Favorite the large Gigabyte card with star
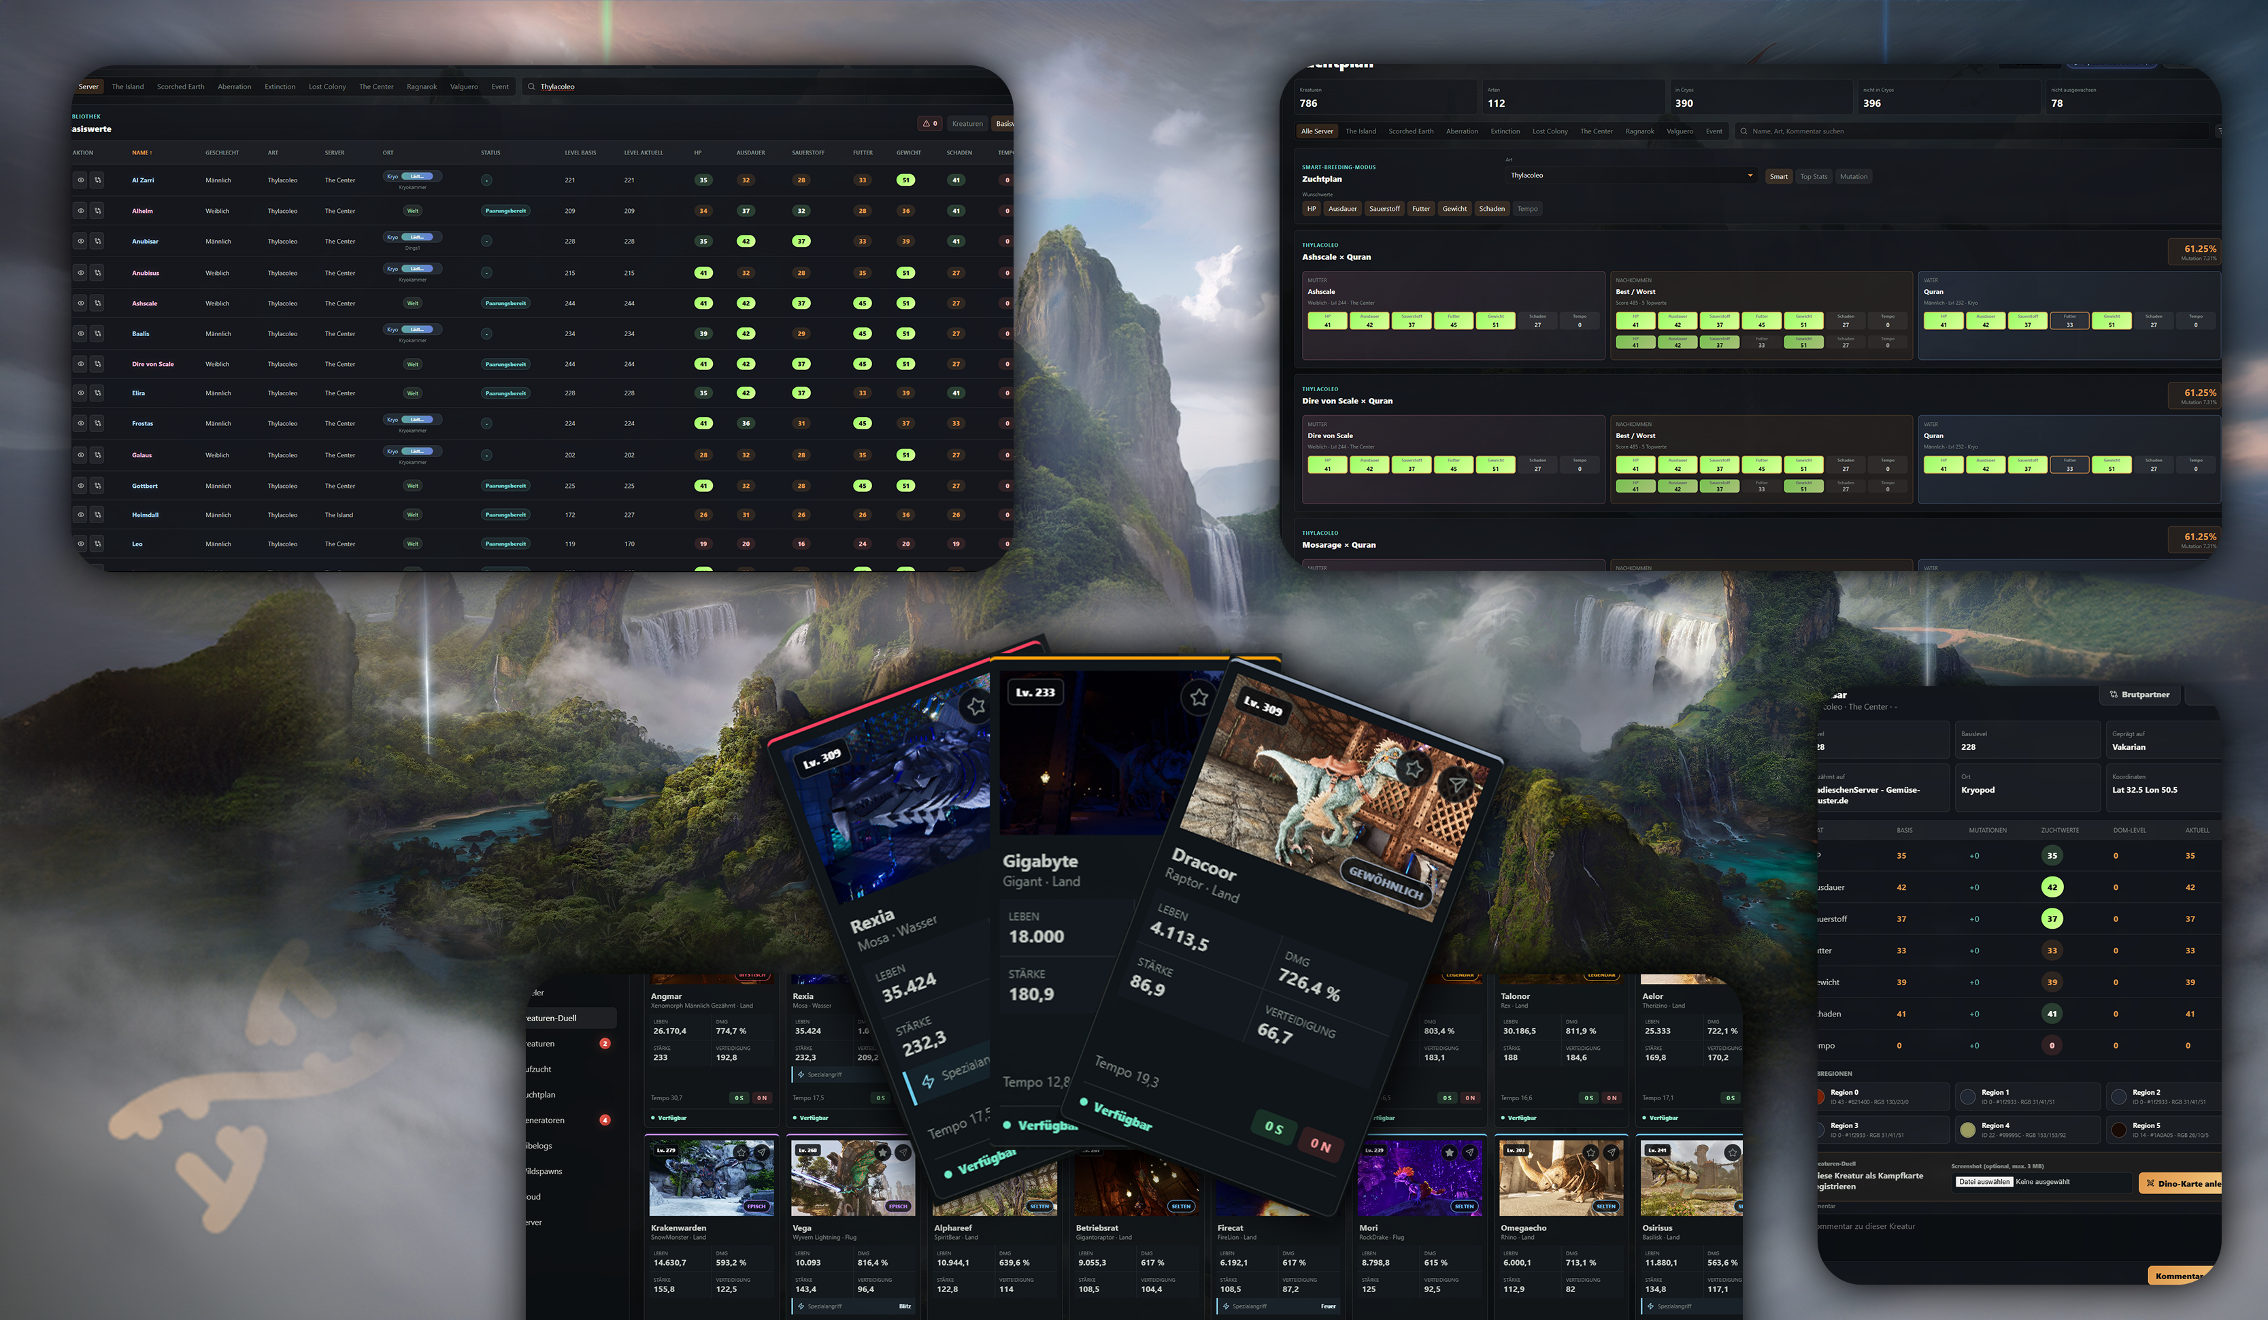 pyautogui.click(x=1199, y=697)
